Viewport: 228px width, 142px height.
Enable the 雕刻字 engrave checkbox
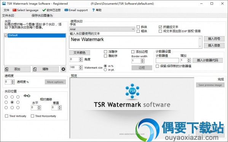tap(105, 56)
